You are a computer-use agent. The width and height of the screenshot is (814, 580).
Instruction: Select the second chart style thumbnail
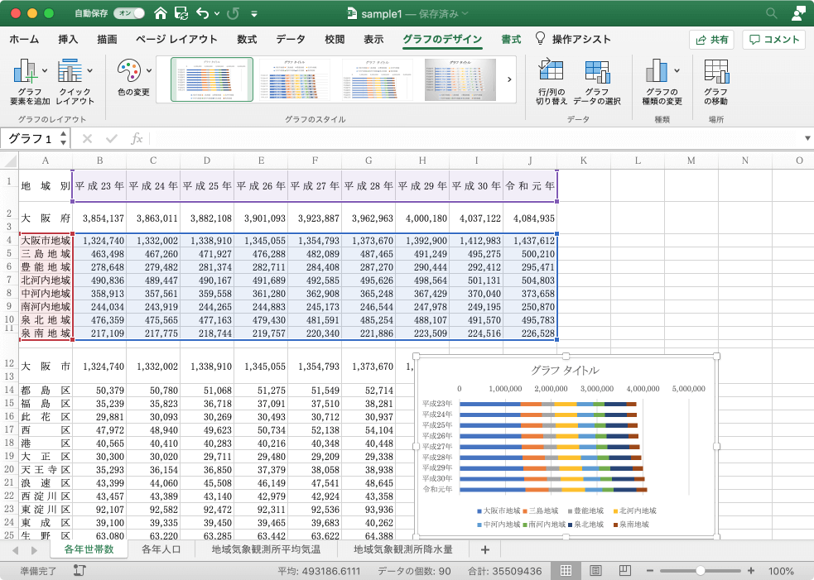point(295,79)
